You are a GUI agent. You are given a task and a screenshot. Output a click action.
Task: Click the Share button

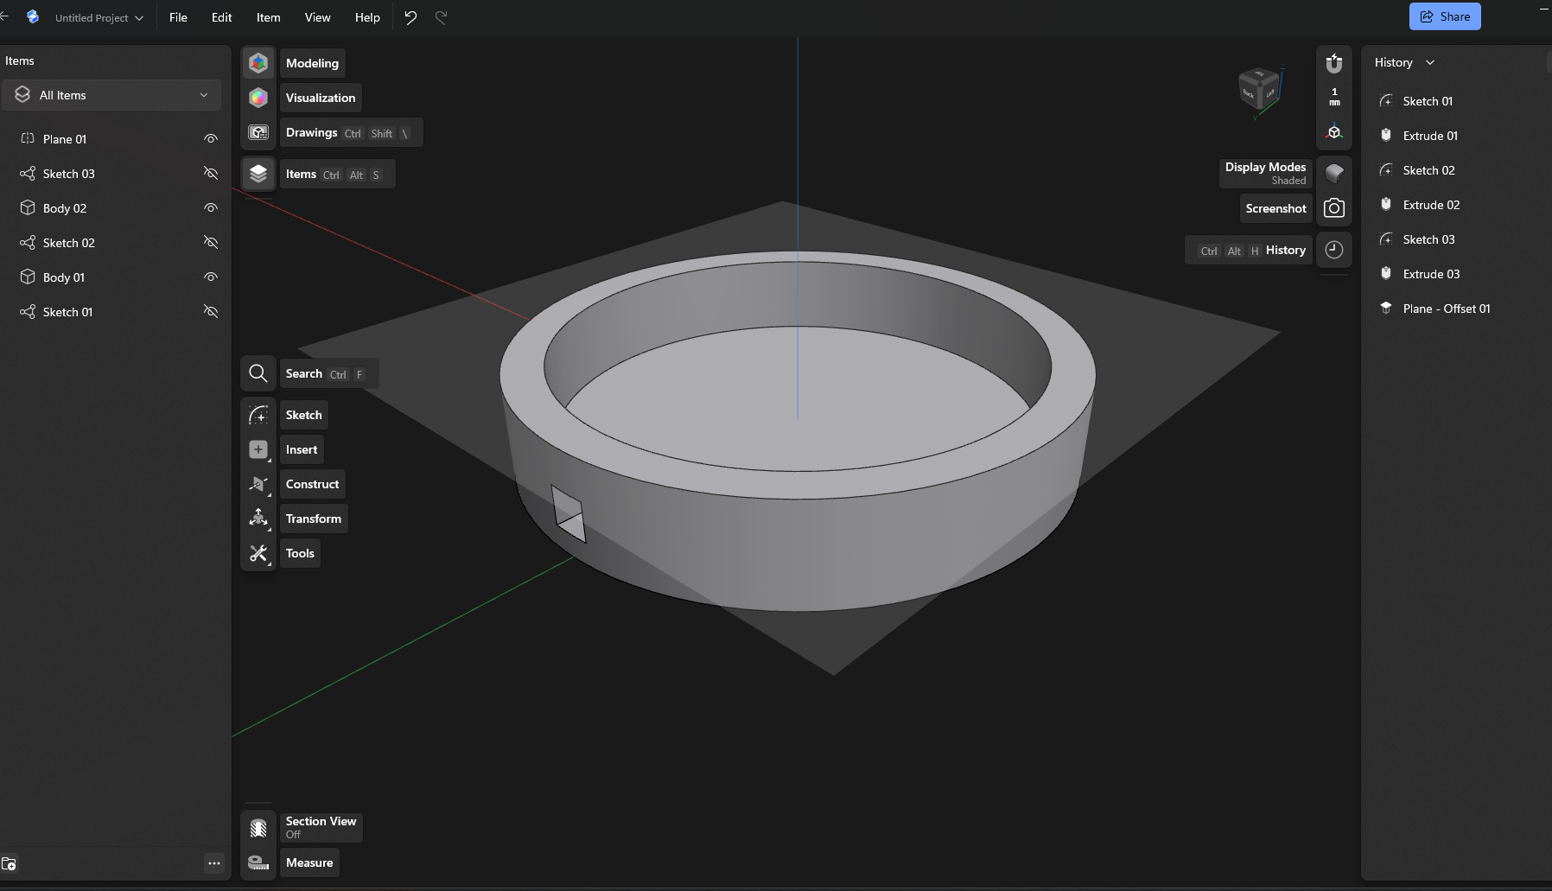(1445, 16)
